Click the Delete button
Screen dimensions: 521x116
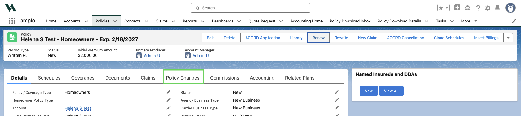[x=230, y=38]
